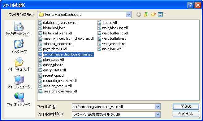Click page_details.rdl file icon
The height and width of the screenshot is (121, 203).
[40, 49]
